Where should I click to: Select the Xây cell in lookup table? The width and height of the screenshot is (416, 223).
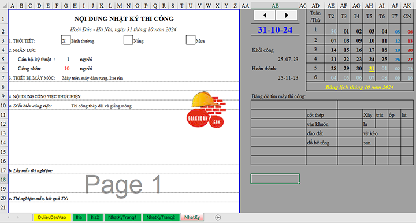369,114
